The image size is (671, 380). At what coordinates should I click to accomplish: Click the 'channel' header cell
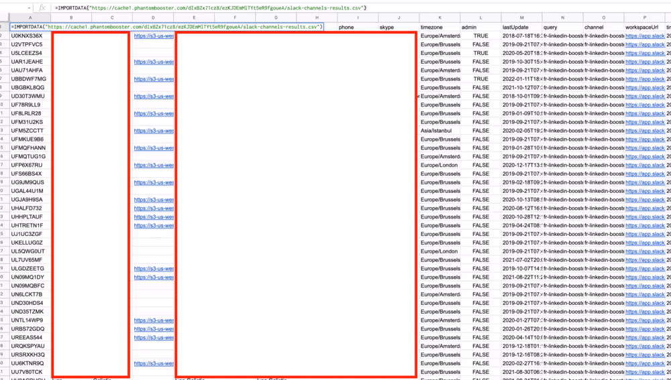tap(603, 27)
